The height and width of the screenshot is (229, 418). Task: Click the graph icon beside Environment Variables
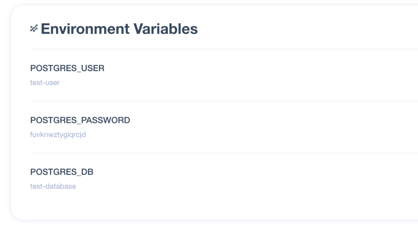point(34,28)
